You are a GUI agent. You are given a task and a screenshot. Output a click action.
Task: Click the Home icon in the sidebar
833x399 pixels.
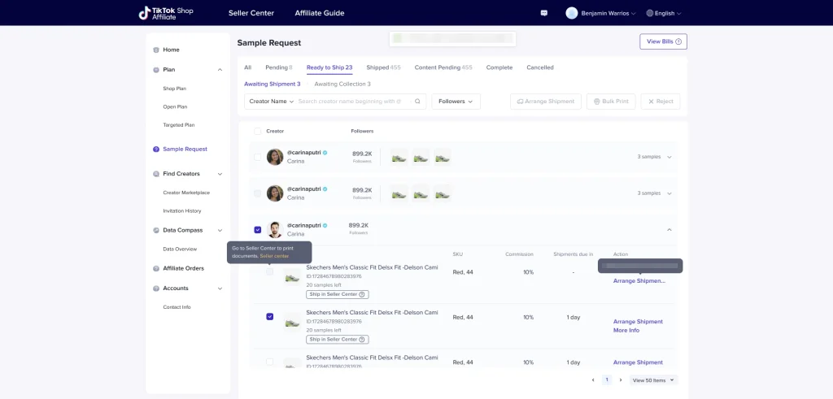(156, 50)
